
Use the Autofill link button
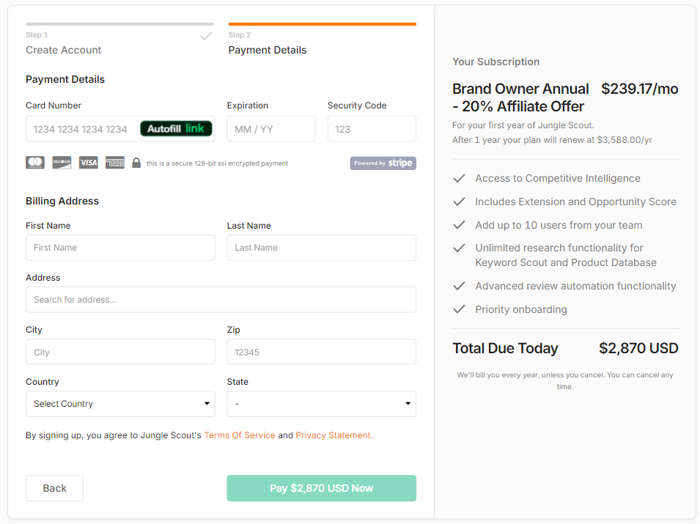pyautogui.click(x=176, y=128)
